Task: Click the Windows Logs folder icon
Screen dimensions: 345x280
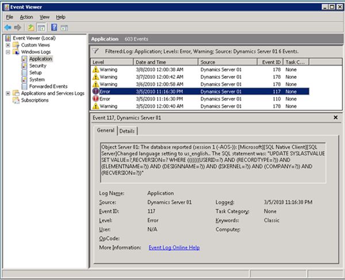Action: (16, 52)
